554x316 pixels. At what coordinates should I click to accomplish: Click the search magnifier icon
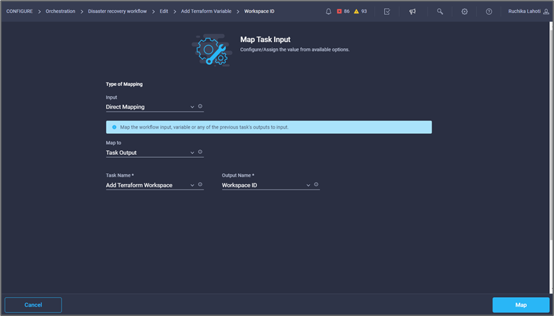(x=440, y=12)
